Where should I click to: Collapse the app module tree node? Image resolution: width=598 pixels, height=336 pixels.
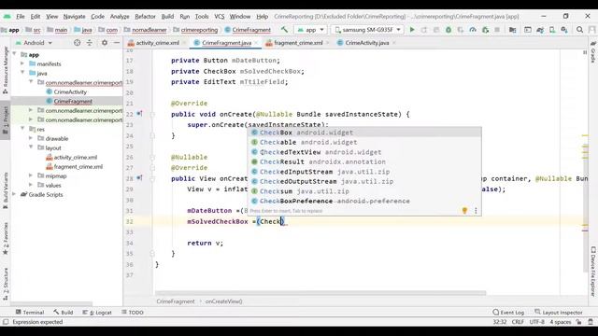[x=15, y=54]
